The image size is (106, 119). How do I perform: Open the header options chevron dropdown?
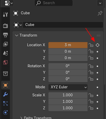pos(100,3)
